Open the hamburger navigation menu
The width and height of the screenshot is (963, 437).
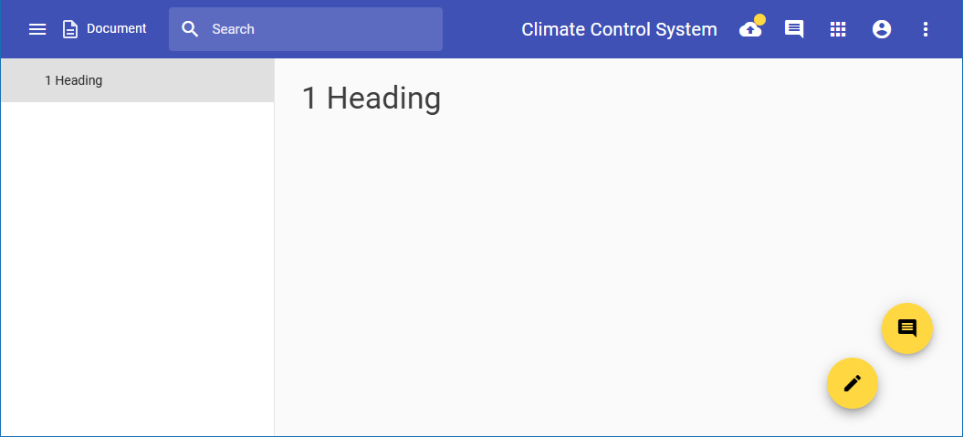[x=37, y=29]
